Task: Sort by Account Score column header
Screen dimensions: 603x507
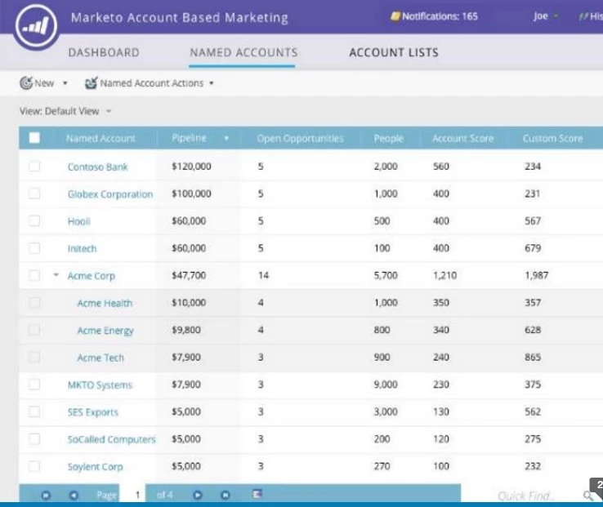Action: tap(462, 138)
